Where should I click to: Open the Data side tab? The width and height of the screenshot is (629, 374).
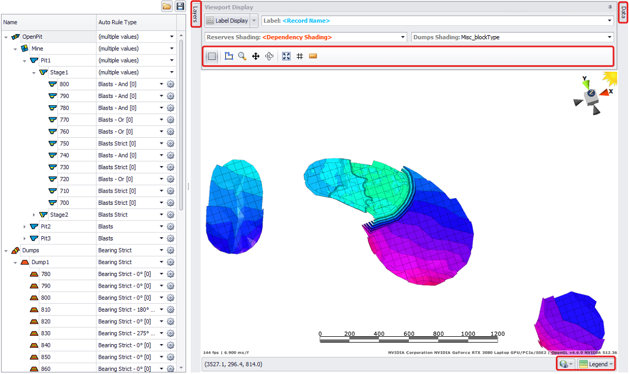(x=623, y=13)
